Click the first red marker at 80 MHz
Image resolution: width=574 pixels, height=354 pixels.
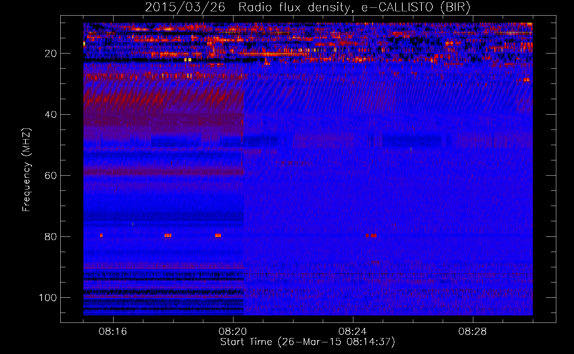101,235
